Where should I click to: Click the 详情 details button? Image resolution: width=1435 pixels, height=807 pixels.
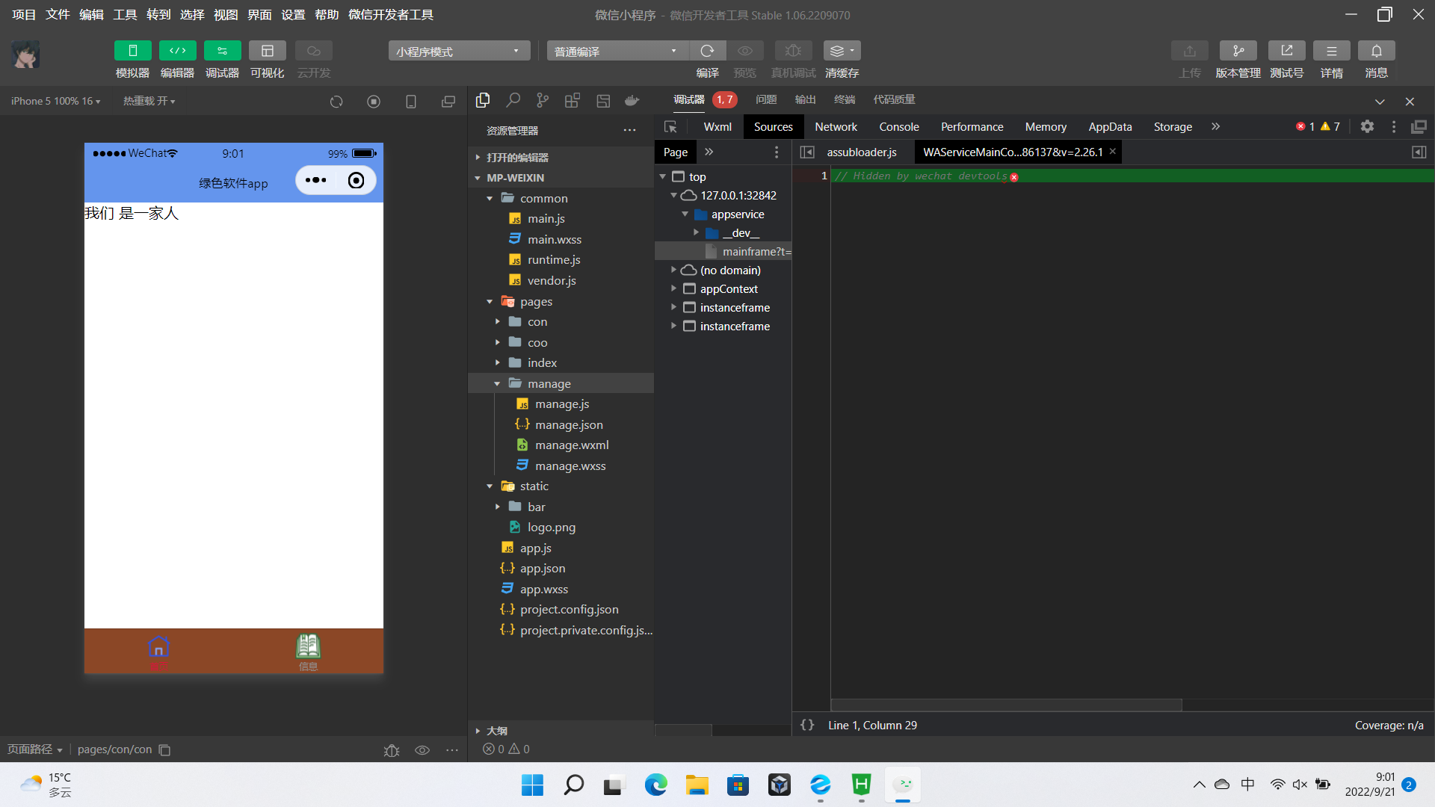[x=1331, y=51]
